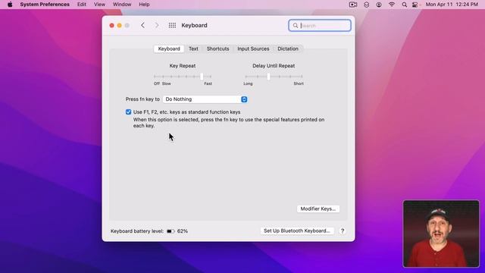Open the Wi-Fi status menu

click(x=392, y=5)
